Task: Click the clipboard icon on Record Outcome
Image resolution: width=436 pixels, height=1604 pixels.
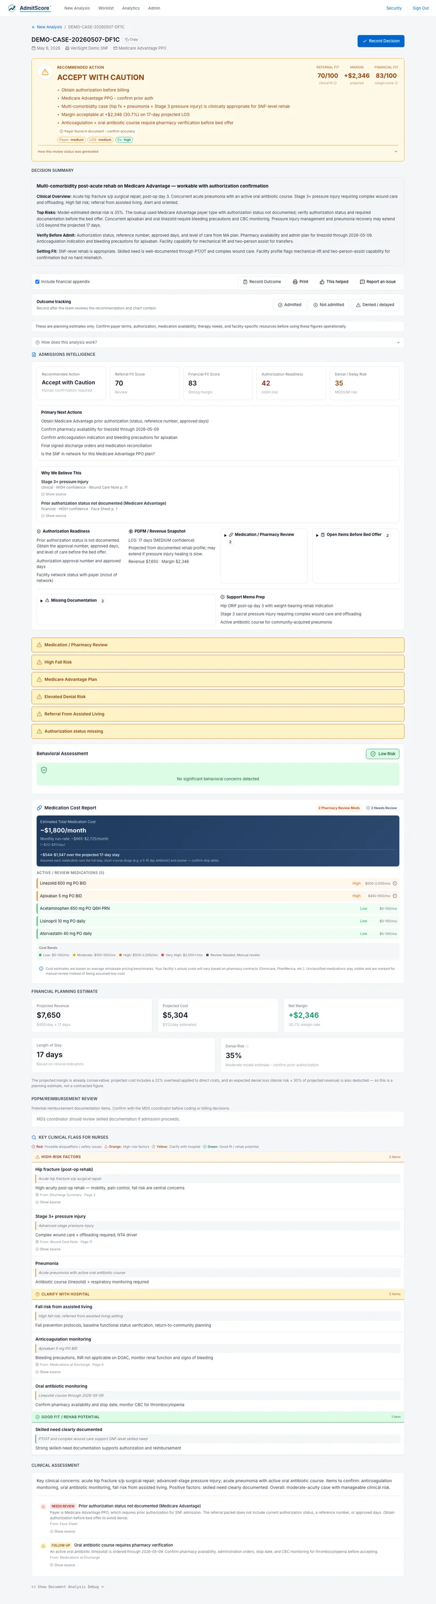Action: tap(245, 282)
